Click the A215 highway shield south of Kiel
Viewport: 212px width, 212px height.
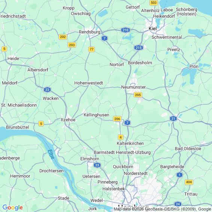(138, 48)
